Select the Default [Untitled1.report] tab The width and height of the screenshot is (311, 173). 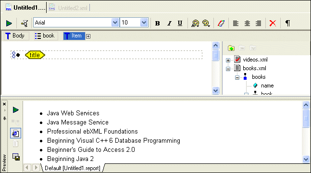click(73, 168)
